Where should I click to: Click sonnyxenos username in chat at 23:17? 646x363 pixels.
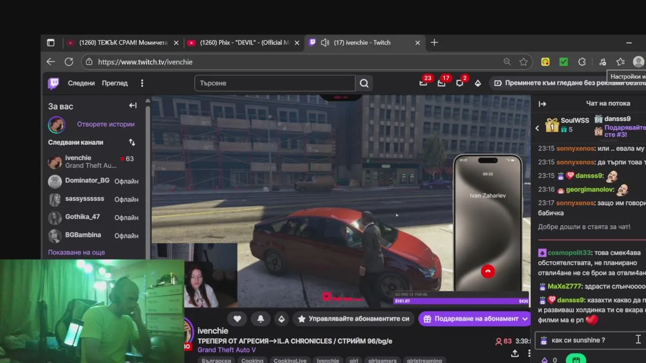coord(575,203)
